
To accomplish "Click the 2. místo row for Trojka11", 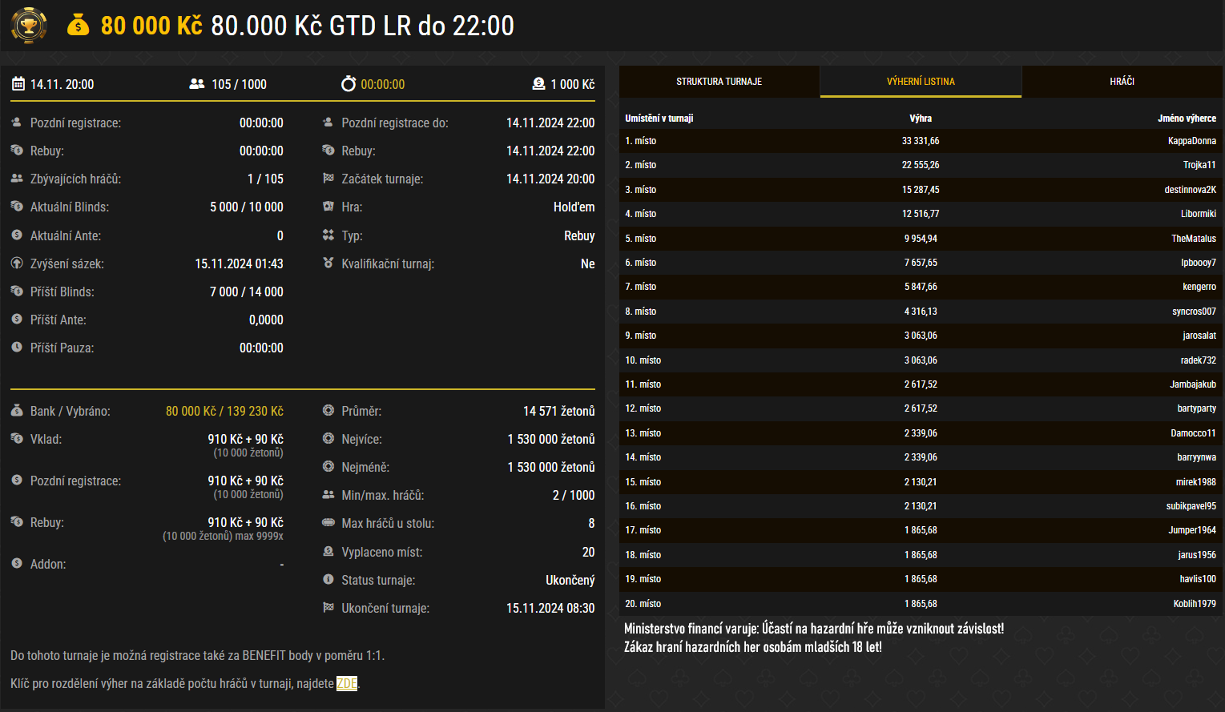I will 920,165.
